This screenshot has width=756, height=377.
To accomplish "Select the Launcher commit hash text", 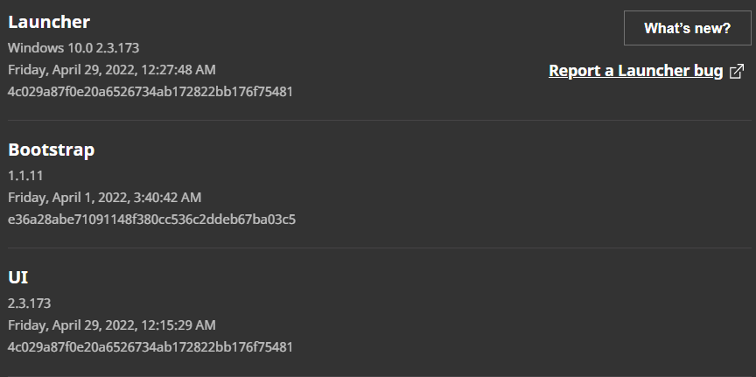I will point(150,91).
